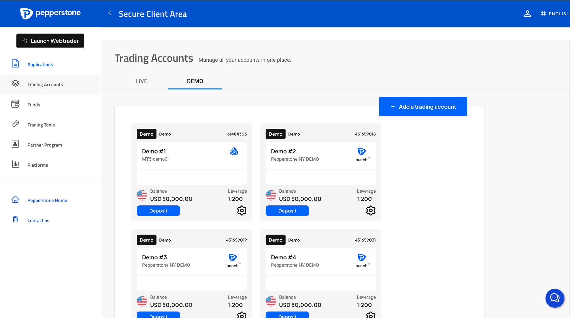Click account number 451659018
This screenshot has height=318, width=570.
365,134
